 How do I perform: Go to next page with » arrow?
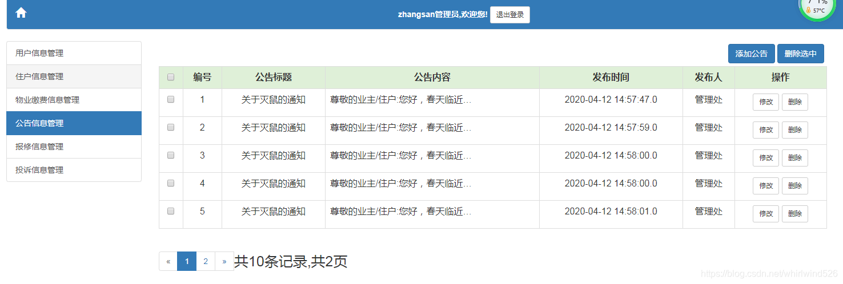point(224,261)
